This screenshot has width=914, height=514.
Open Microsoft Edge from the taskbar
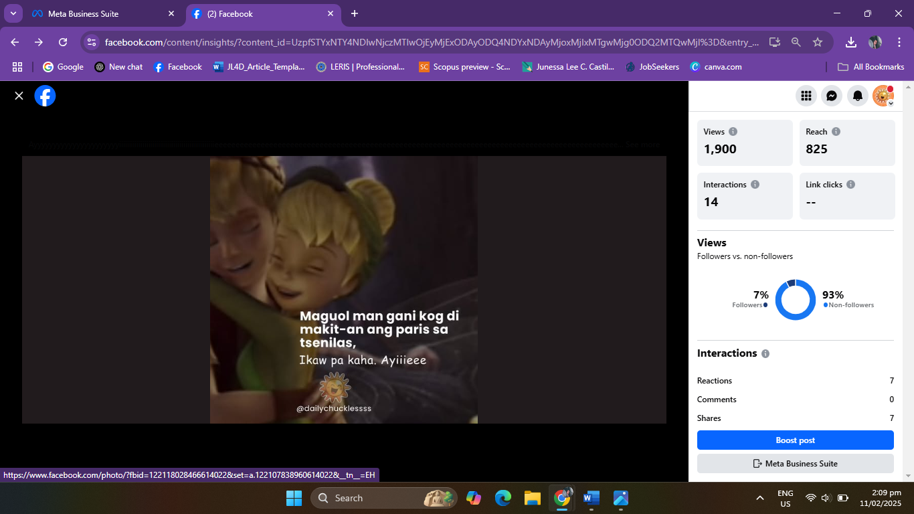point(503,498)
